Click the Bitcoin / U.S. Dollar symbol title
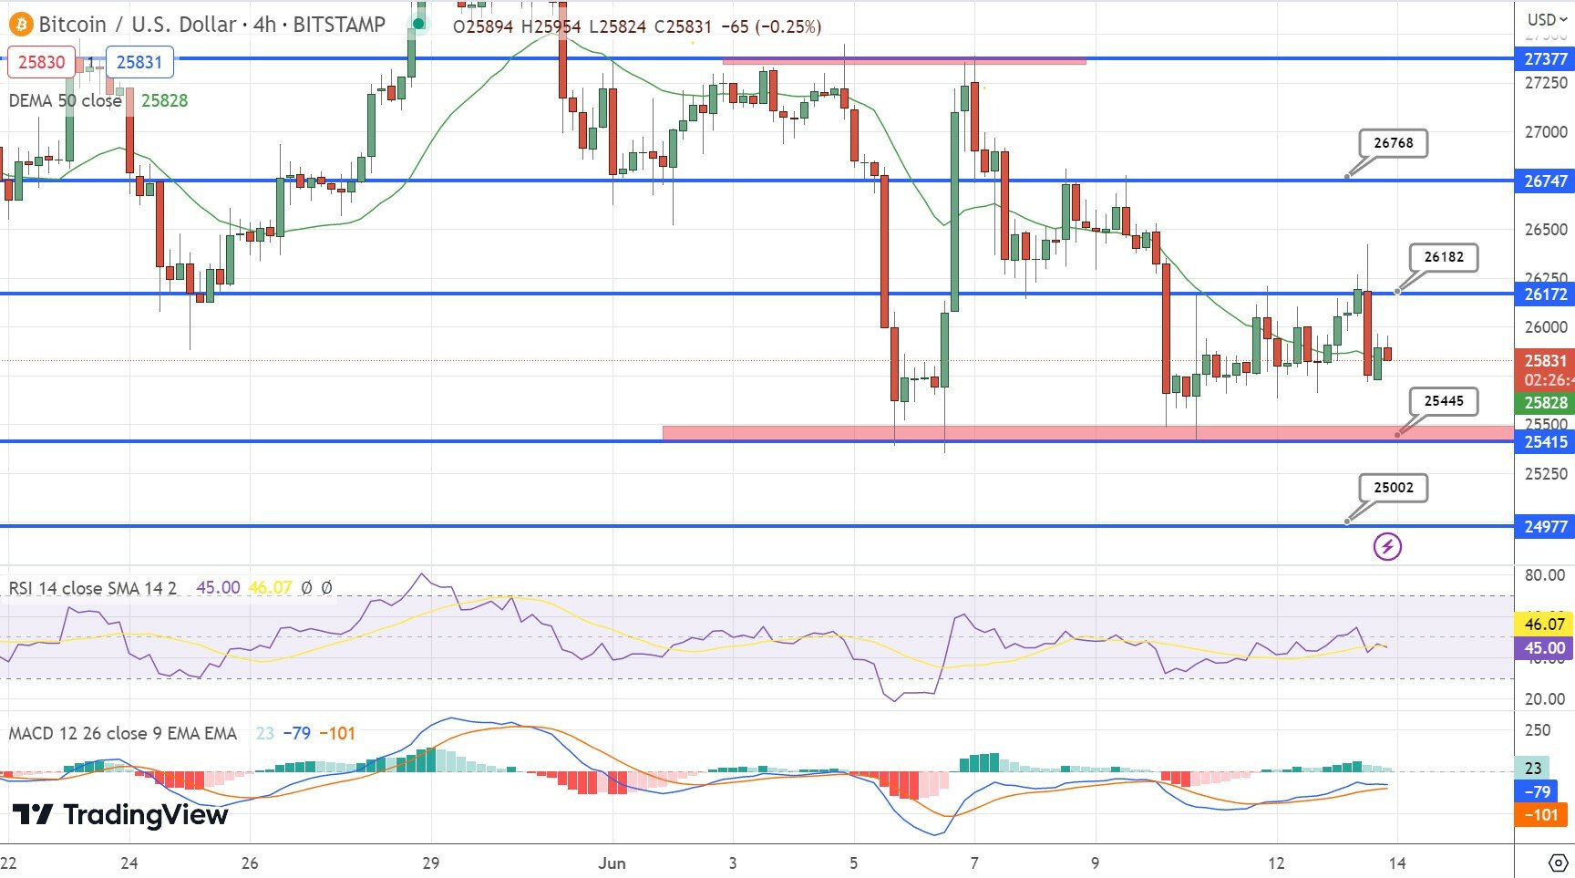Screen dimensions: 1575x878 tap(137, 25)
